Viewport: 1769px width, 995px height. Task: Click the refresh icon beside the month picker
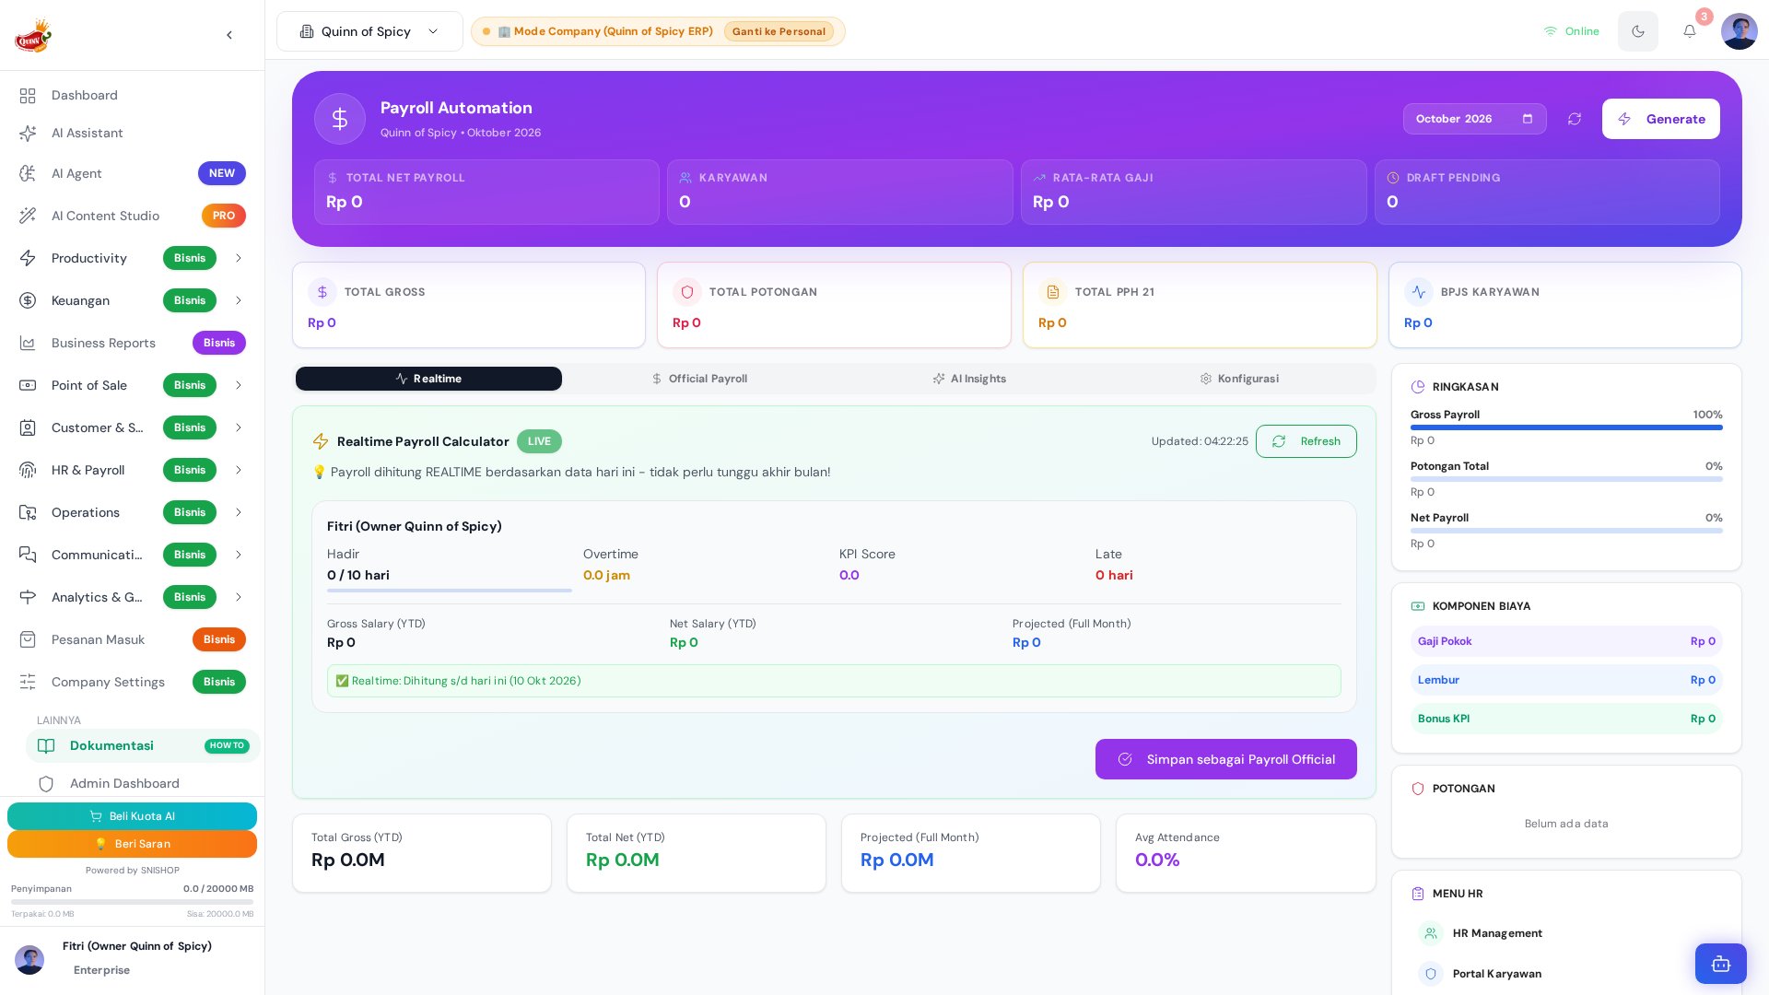coord(1575,119)
